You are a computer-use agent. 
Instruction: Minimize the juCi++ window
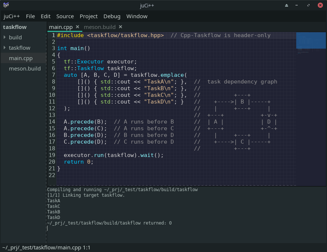[x=297, y=5]
